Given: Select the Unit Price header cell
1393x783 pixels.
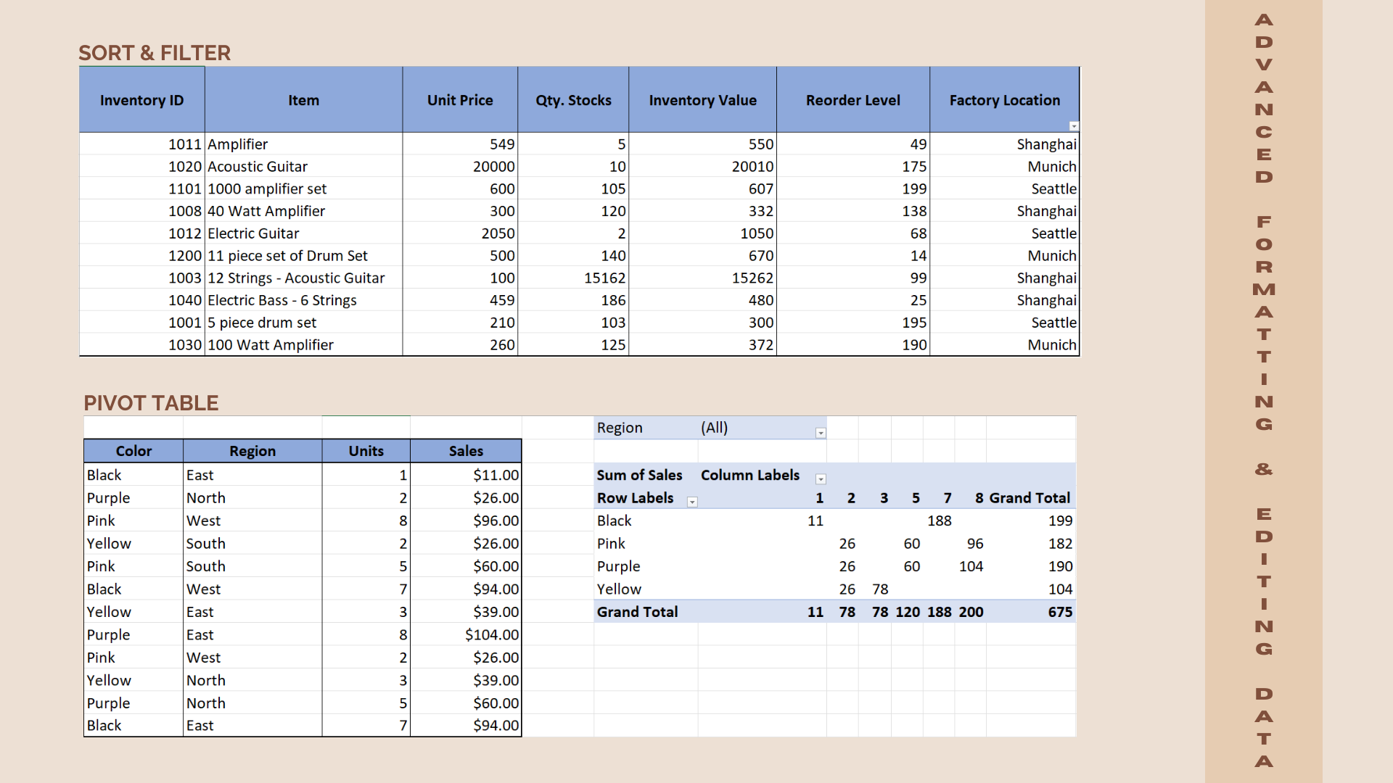Looking at the screenshot, I should 460,100.
